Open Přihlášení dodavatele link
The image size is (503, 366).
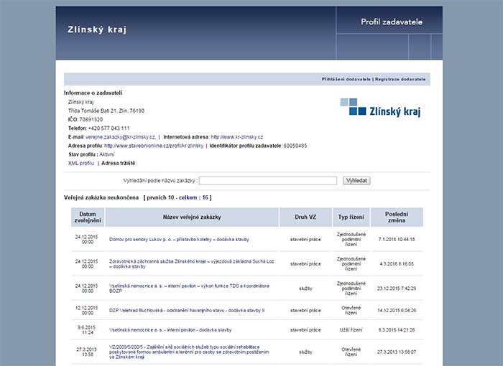click(x=346, y=79)
